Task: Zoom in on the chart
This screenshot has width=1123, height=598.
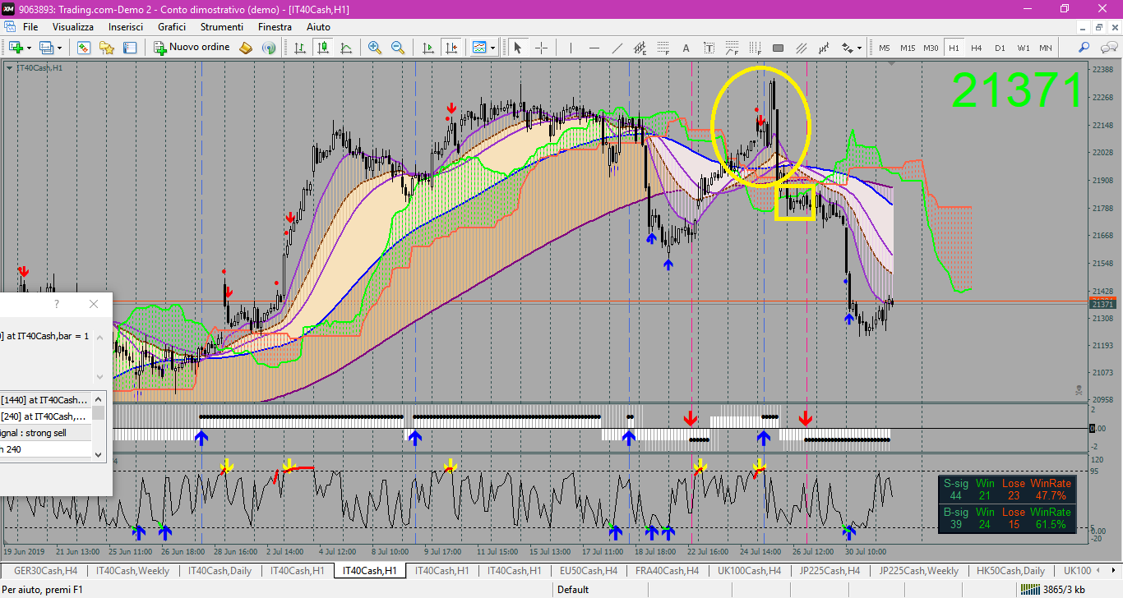Action: [x=375, y=48]
